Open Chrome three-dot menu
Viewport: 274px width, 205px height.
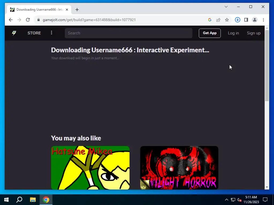click(x=263, y=20)
